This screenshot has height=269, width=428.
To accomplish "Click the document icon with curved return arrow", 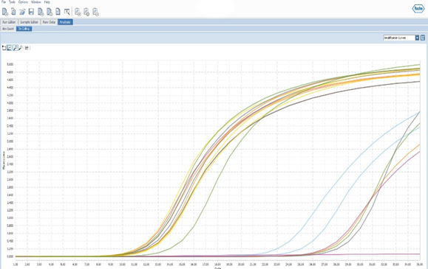I will [x=13, y=12].
